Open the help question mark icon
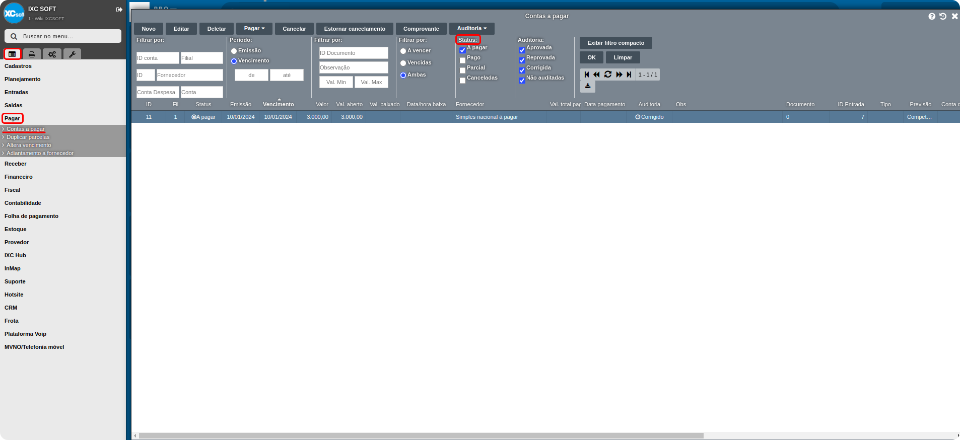This screenshot has width=960, height=440. pos(932,16)
